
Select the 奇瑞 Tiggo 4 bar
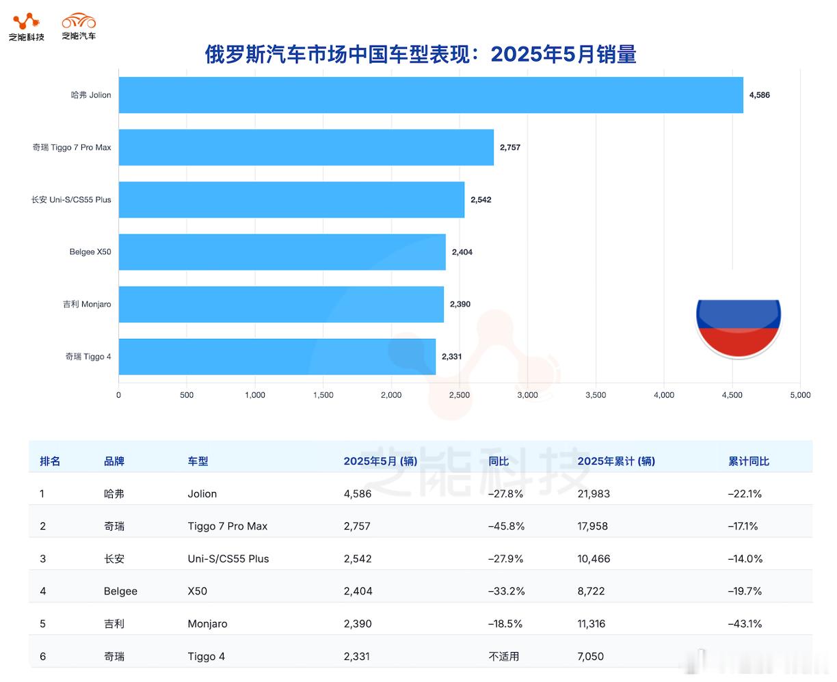277,356
